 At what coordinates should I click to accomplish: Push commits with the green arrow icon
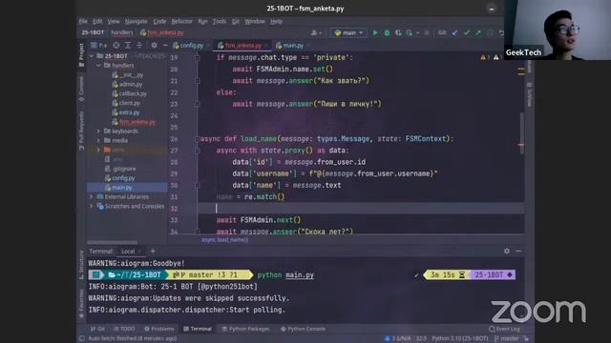tap(478, 33)
